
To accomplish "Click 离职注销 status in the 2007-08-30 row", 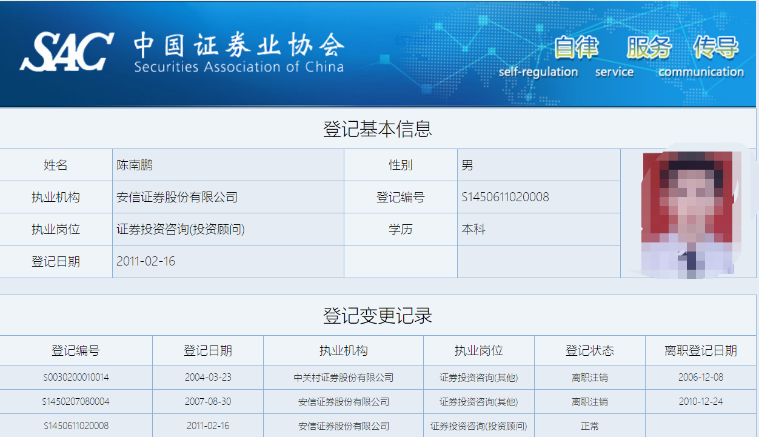I will (x=590, y=401).
